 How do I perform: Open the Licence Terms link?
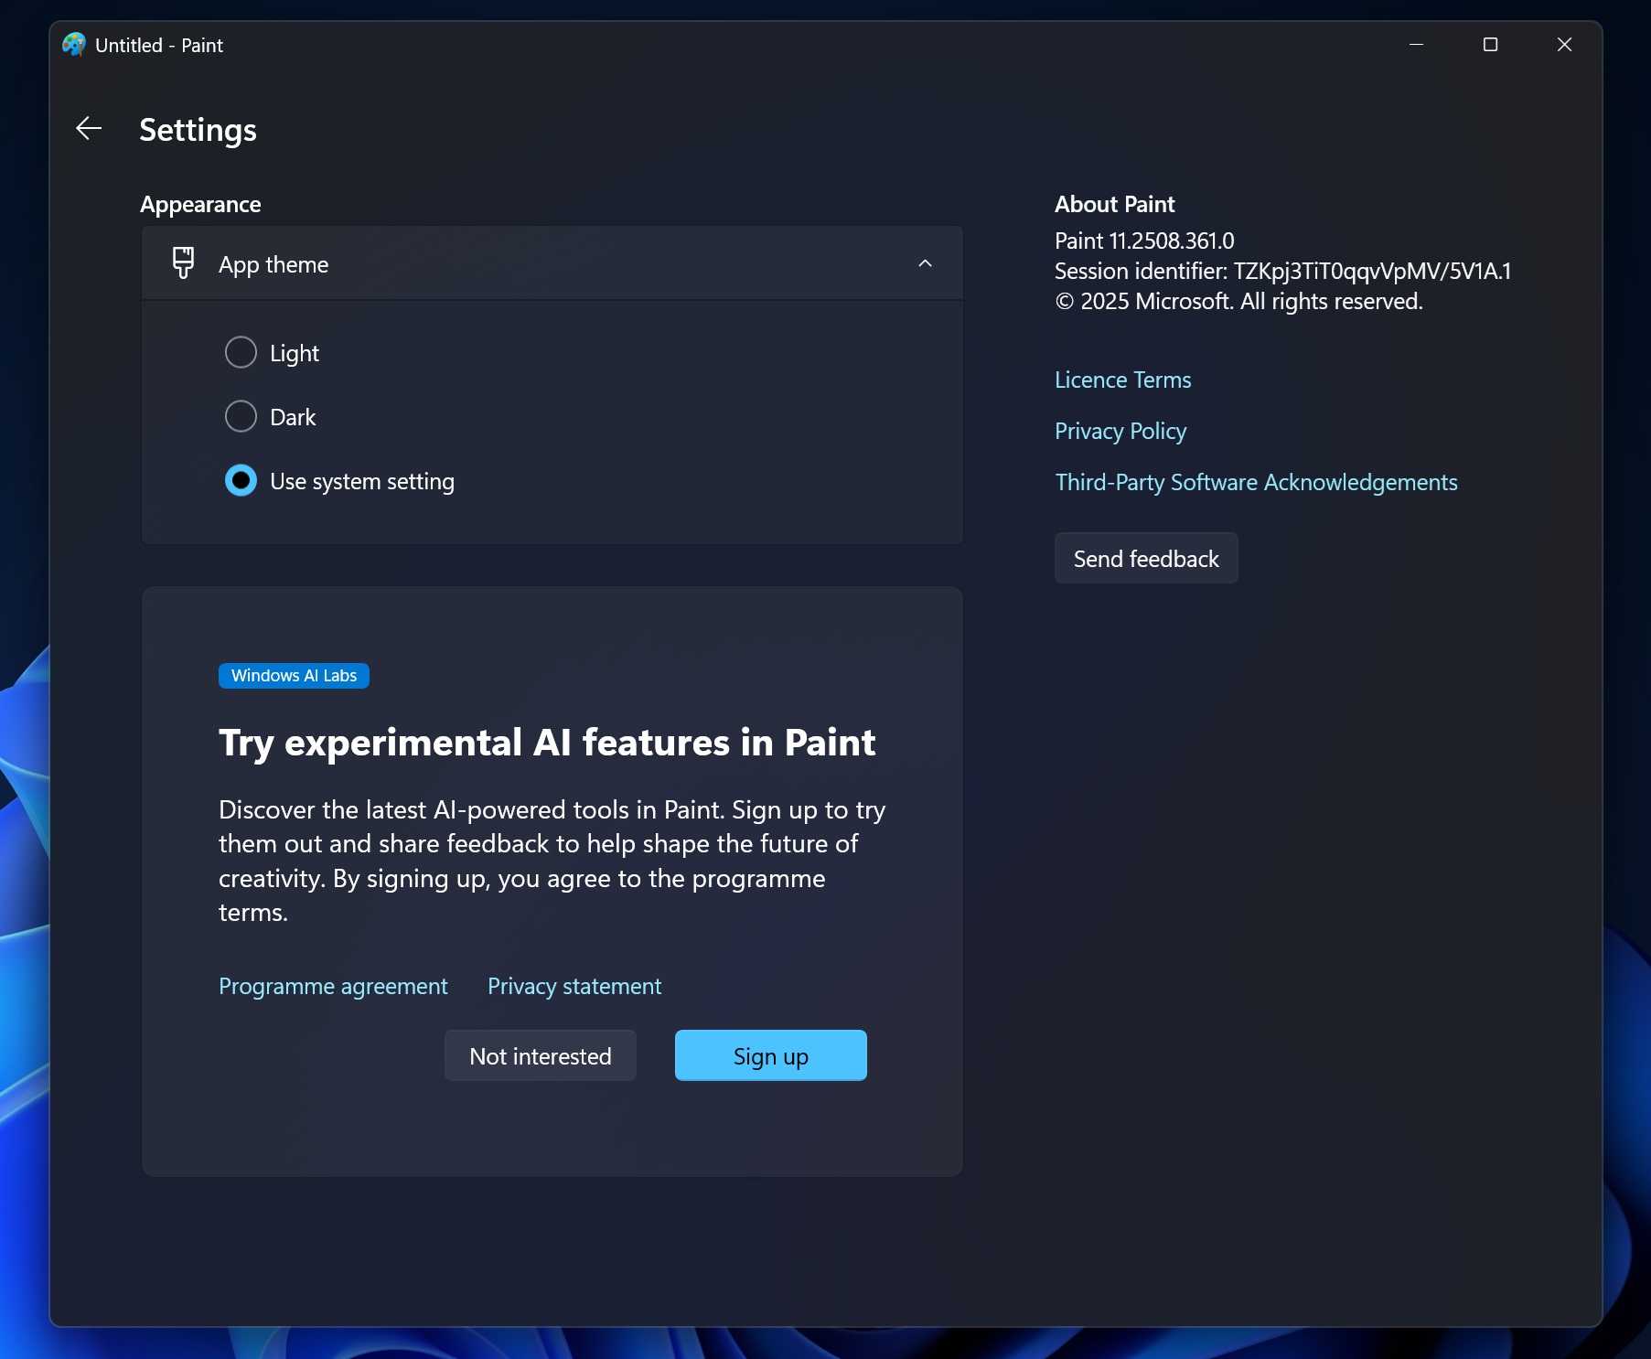click(x=1122, y=380)
